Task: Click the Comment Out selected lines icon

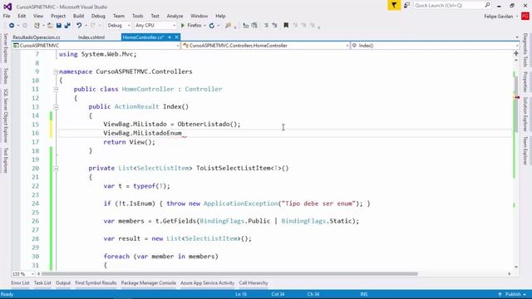Action: [266, 26]
